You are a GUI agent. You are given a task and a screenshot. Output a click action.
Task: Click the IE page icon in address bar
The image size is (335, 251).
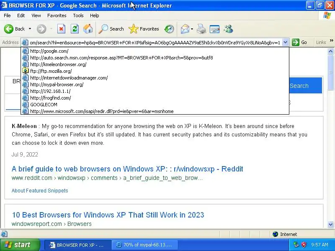point(25,43)
